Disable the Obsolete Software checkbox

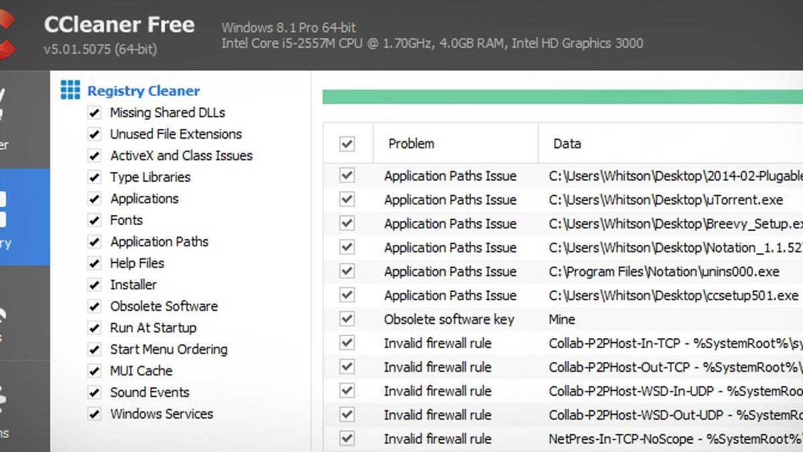94,306
